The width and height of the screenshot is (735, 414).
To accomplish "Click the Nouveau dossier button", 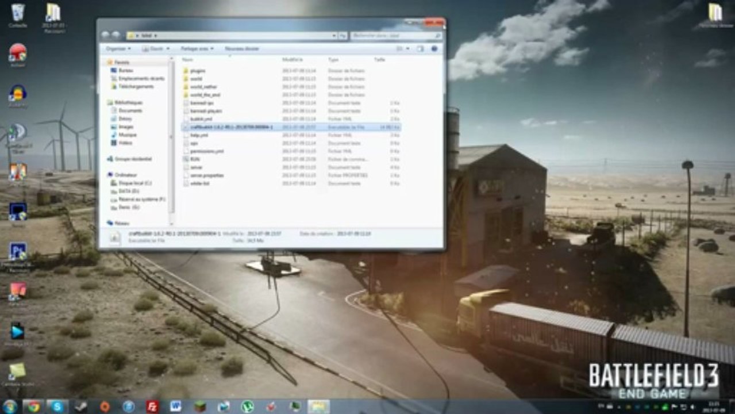I will point(241,49).
